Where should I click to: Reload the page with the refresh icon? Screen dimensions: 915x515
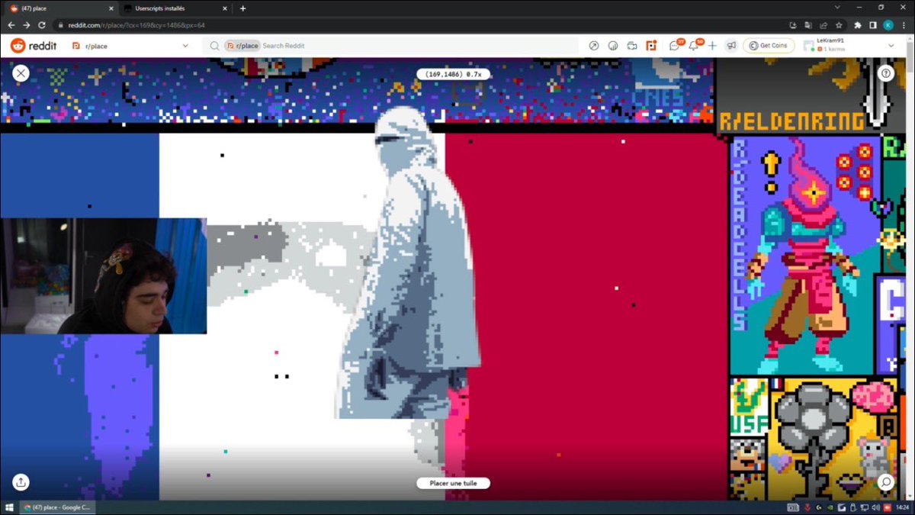click(42, 25)
